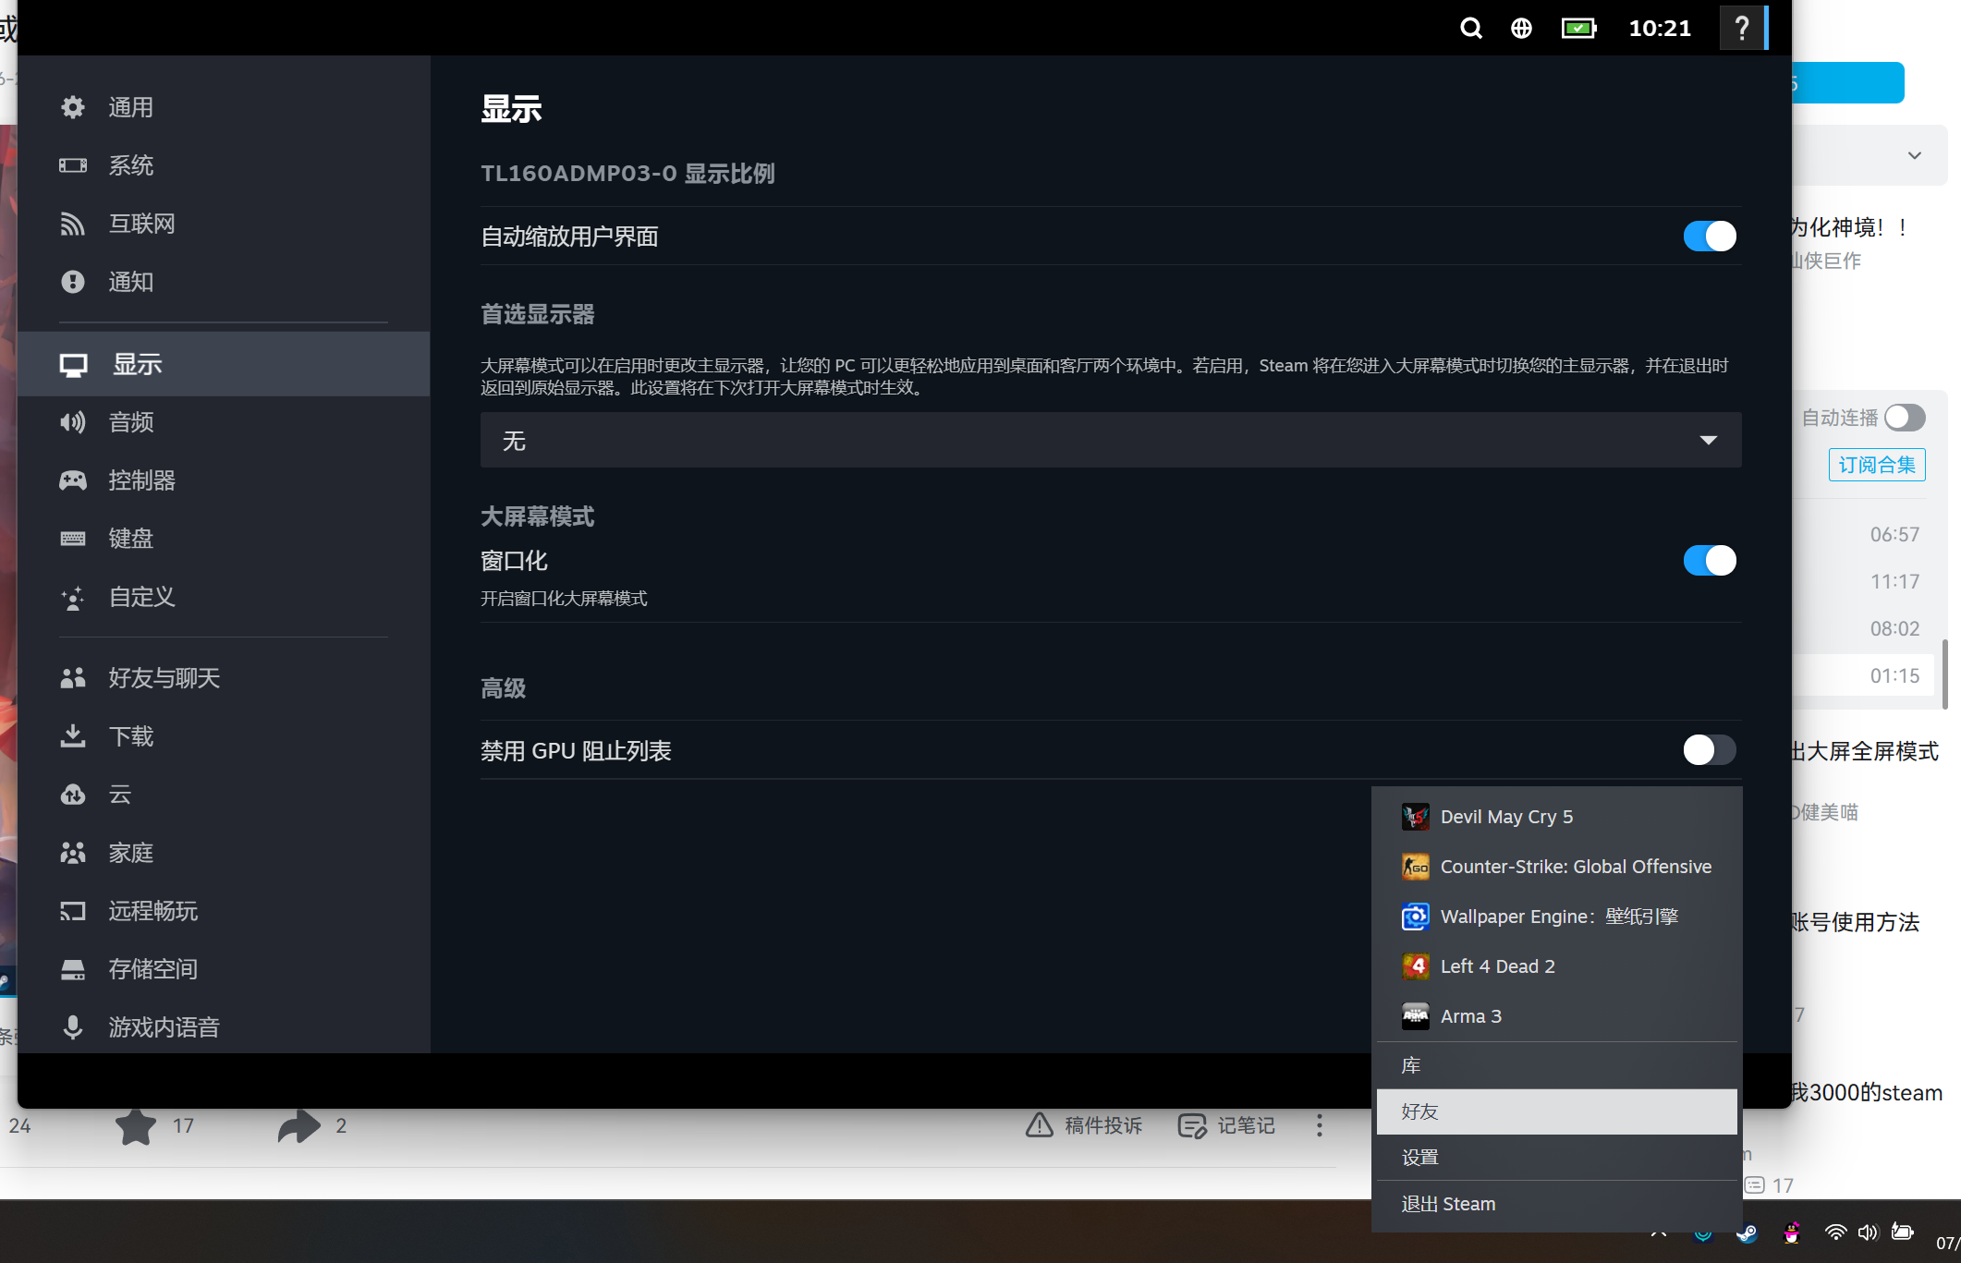Image resolution: width=1961 pixels, height=1263 pixels.
Task: Click the globe icon in the top bar
Action: [x=1521, y=28]
